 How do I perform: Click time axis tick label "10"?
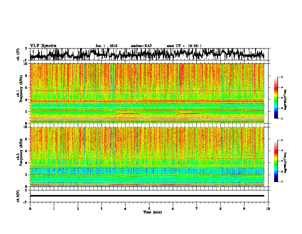tap(268, 209)
